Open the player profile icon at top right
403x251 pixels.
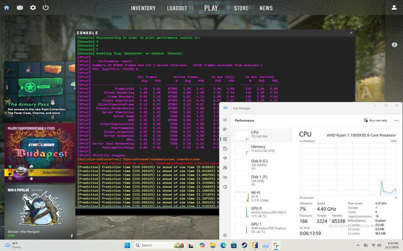[x=394, y=7]
